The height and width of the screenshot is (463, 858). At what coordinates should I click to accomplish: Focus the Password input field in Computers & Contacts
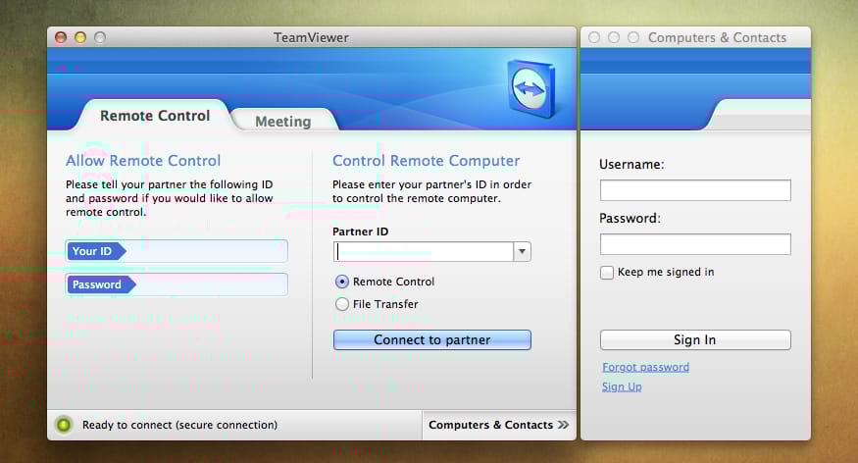(x=695, y=244)
